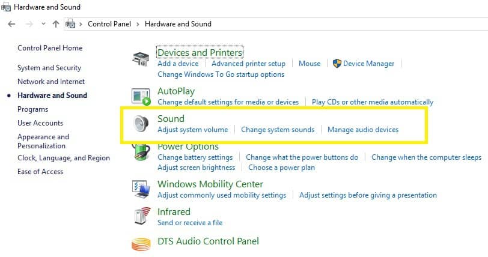Expand the chevron after Control Panel breadcrumb

(138, 24)
